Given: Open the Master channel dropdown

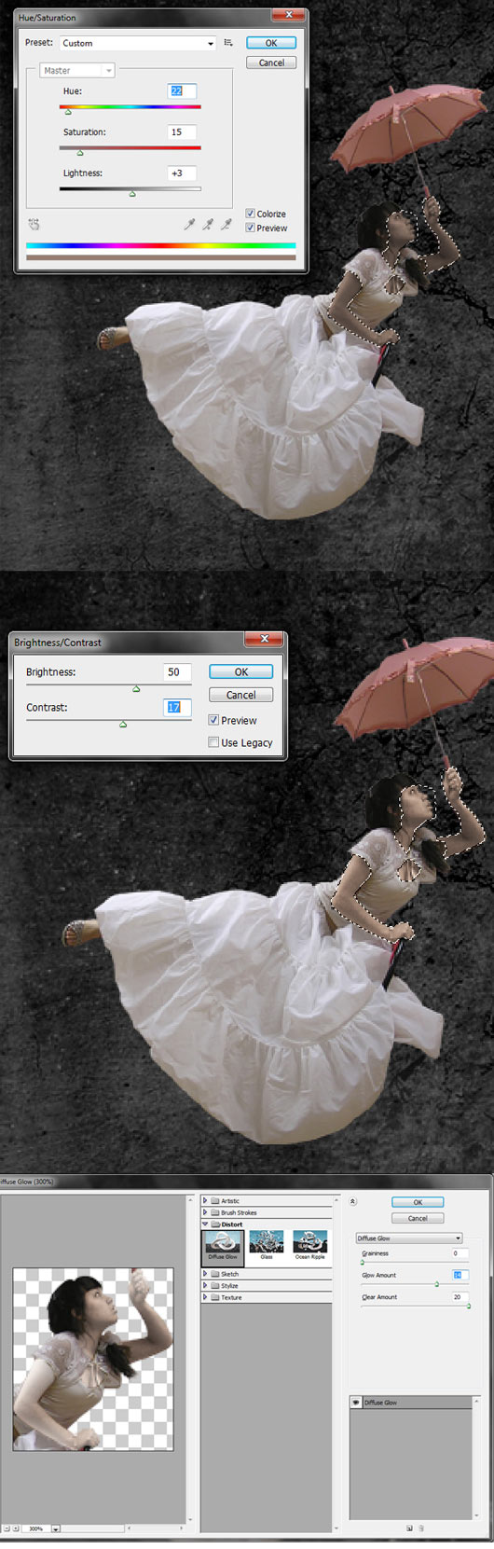Looking at the screenshot, I should click(x=77, y=70).
